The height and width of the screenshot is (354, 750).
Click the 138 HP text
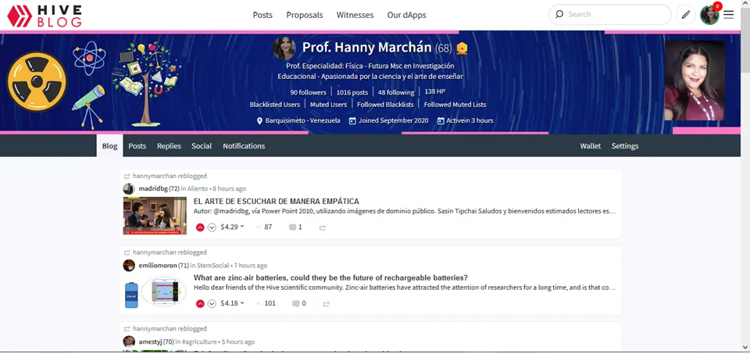coord(435,91)
